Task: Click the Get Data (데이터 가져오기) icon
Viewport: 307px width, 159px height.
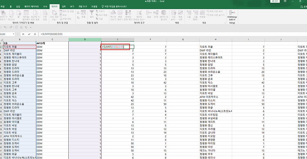Action: 3,13
